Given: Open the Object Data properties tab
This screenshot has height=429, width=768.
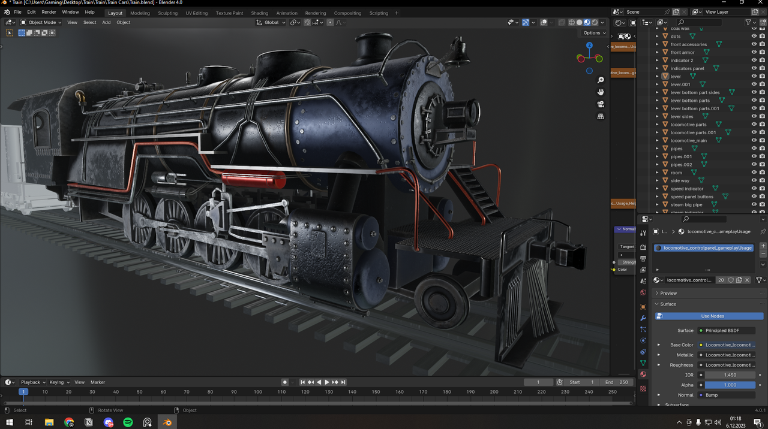Looking at the screenshot, I should pyautogui.click(x=643, y=363).
